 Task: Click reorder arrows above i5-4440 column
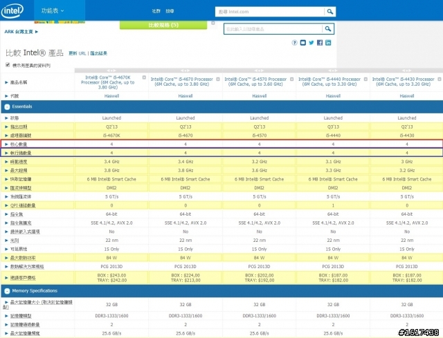(333, 71)
